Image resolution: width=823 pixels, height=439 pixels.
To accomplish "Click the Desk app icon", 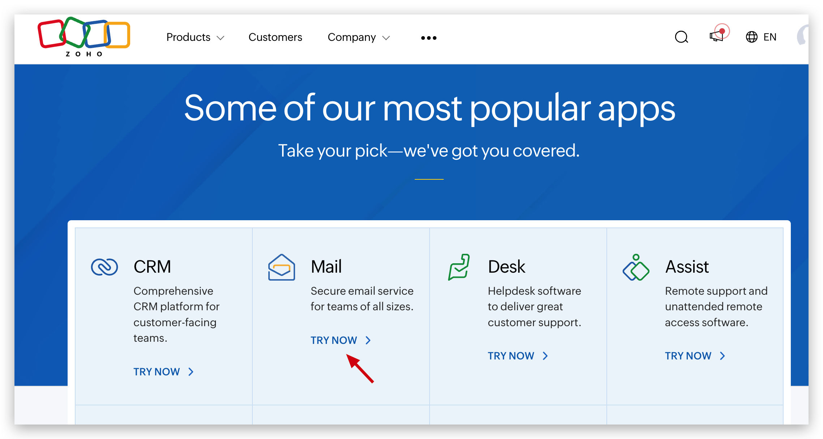I will coord(459,267).
